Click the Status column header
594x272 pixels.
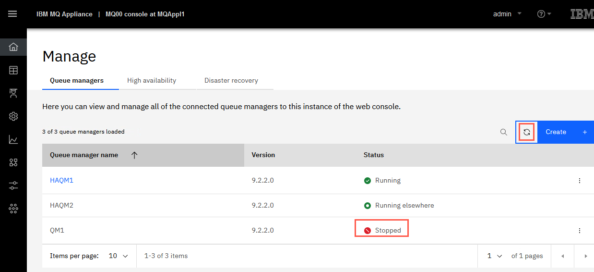point(374,155)
